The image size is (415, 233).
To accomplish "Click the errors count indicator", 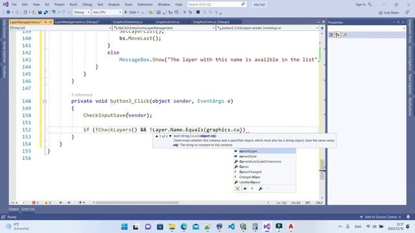I will [35, 203].
